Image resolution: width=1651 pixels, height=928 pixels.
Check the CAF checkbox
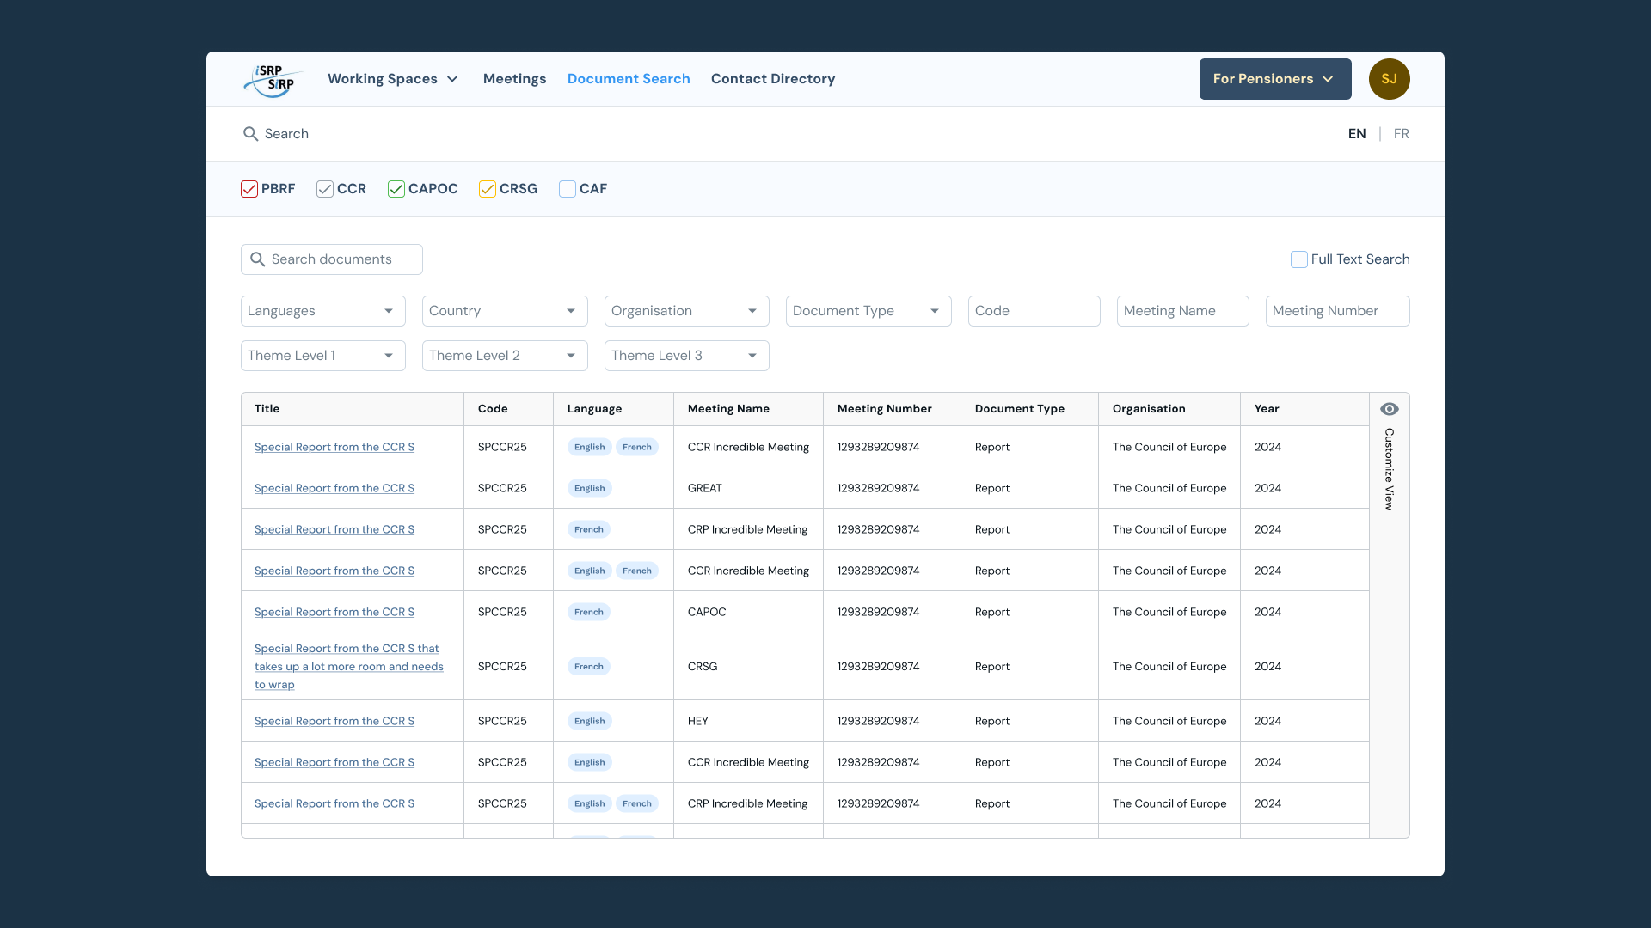click(568, 189)
